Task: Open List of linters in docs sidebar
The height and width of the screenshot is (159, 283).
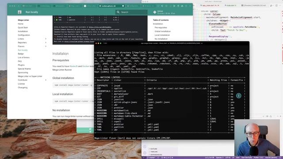Action: click(23, 57)
